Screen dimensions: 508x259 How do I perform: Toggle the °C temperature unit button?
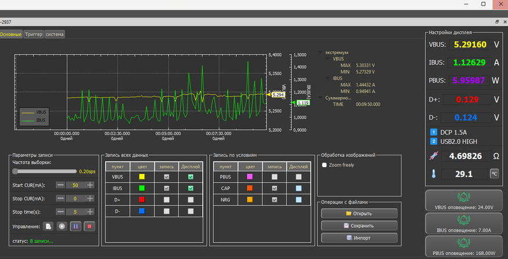[x=494, y=173]
